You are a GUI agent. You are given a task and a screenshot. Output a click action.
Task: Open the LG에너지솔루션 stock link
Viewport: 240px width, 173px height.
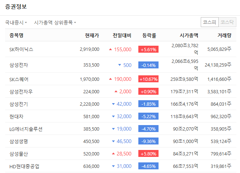coord(26,129)
